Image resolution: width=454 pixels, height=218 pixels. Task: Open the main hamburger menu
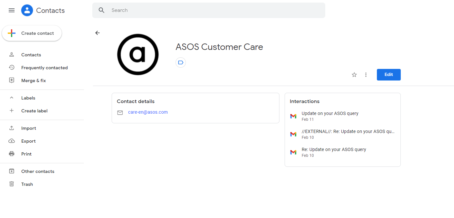click(12, 10)
